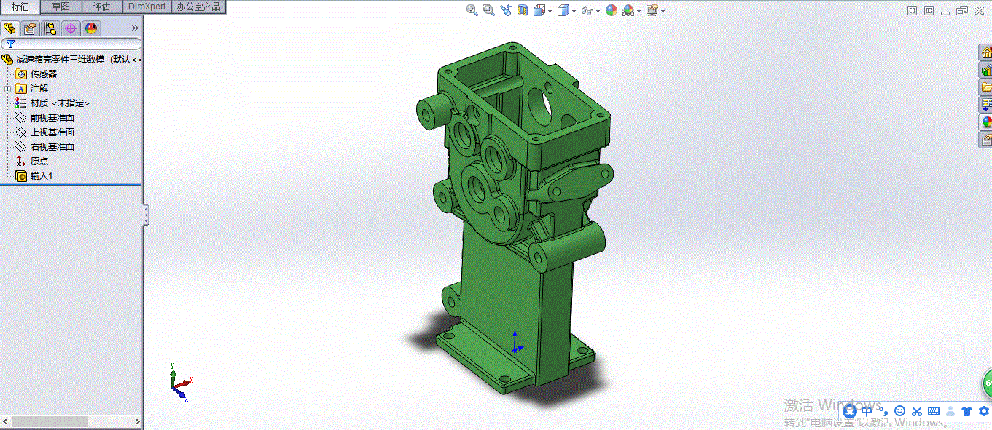992x430 pixels.
Task: Switch to the 评估 tab
Action: 102,7
